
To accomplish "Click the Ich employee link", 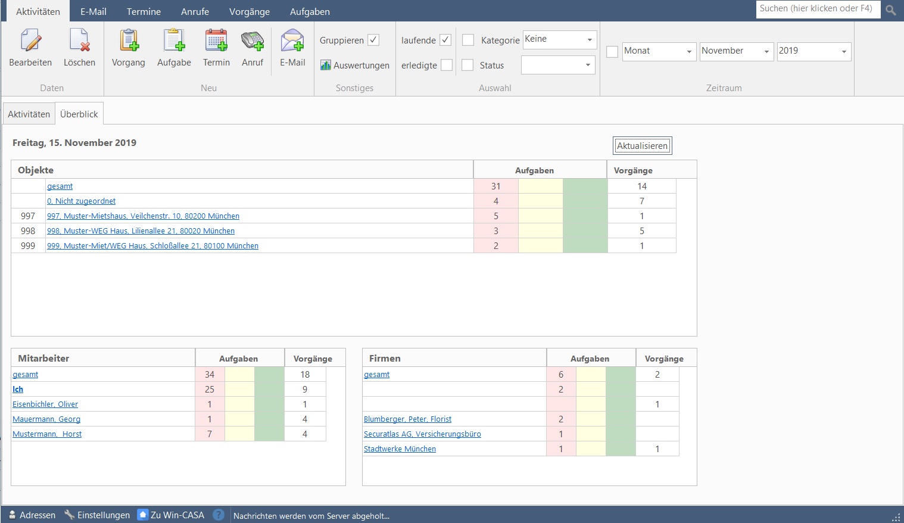I will (18, 390).
